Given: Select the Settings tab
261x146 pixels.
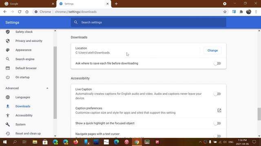Looking at the screenshot, I should 84,4.
